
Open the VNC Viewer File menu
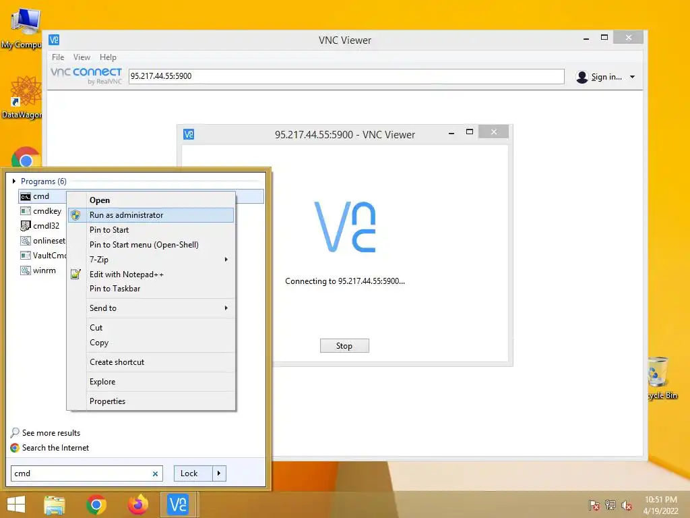point(58,57)
